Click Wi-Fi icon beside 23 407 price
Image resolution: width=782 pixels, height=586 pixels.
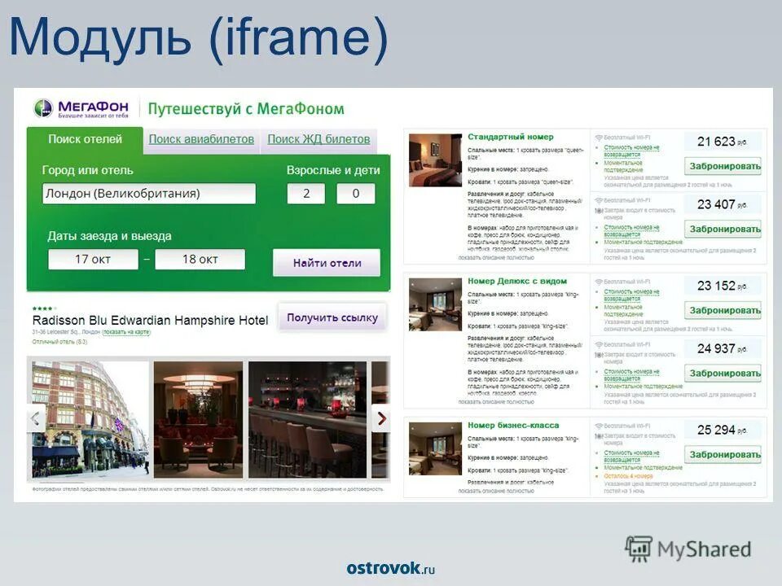point(599,200)
